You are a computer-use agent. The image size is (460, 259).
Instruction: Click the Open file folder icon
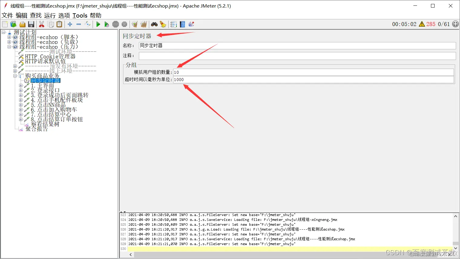(22, 24)
